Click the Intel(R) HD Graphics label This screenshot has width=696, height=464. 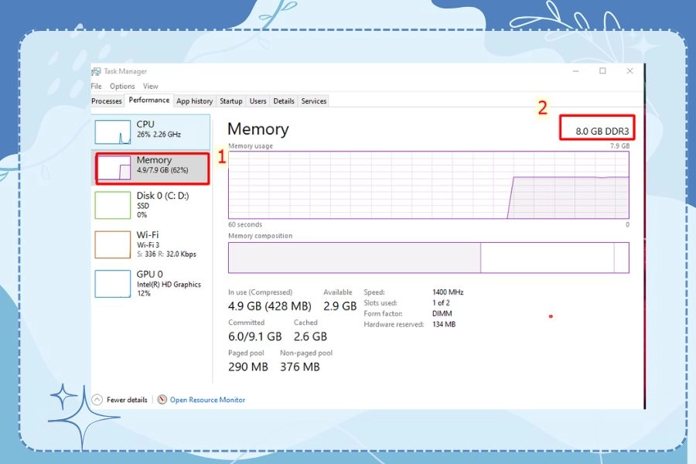(169, 285)
